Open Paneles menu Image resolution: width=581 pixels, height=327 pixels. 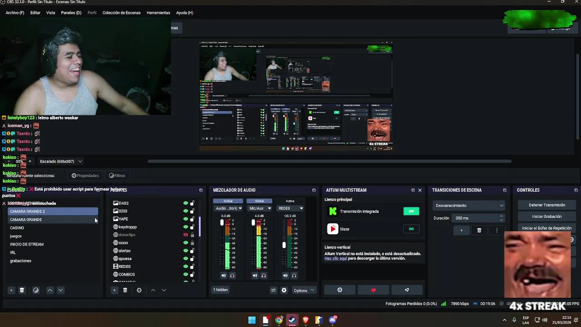point(71,13)
